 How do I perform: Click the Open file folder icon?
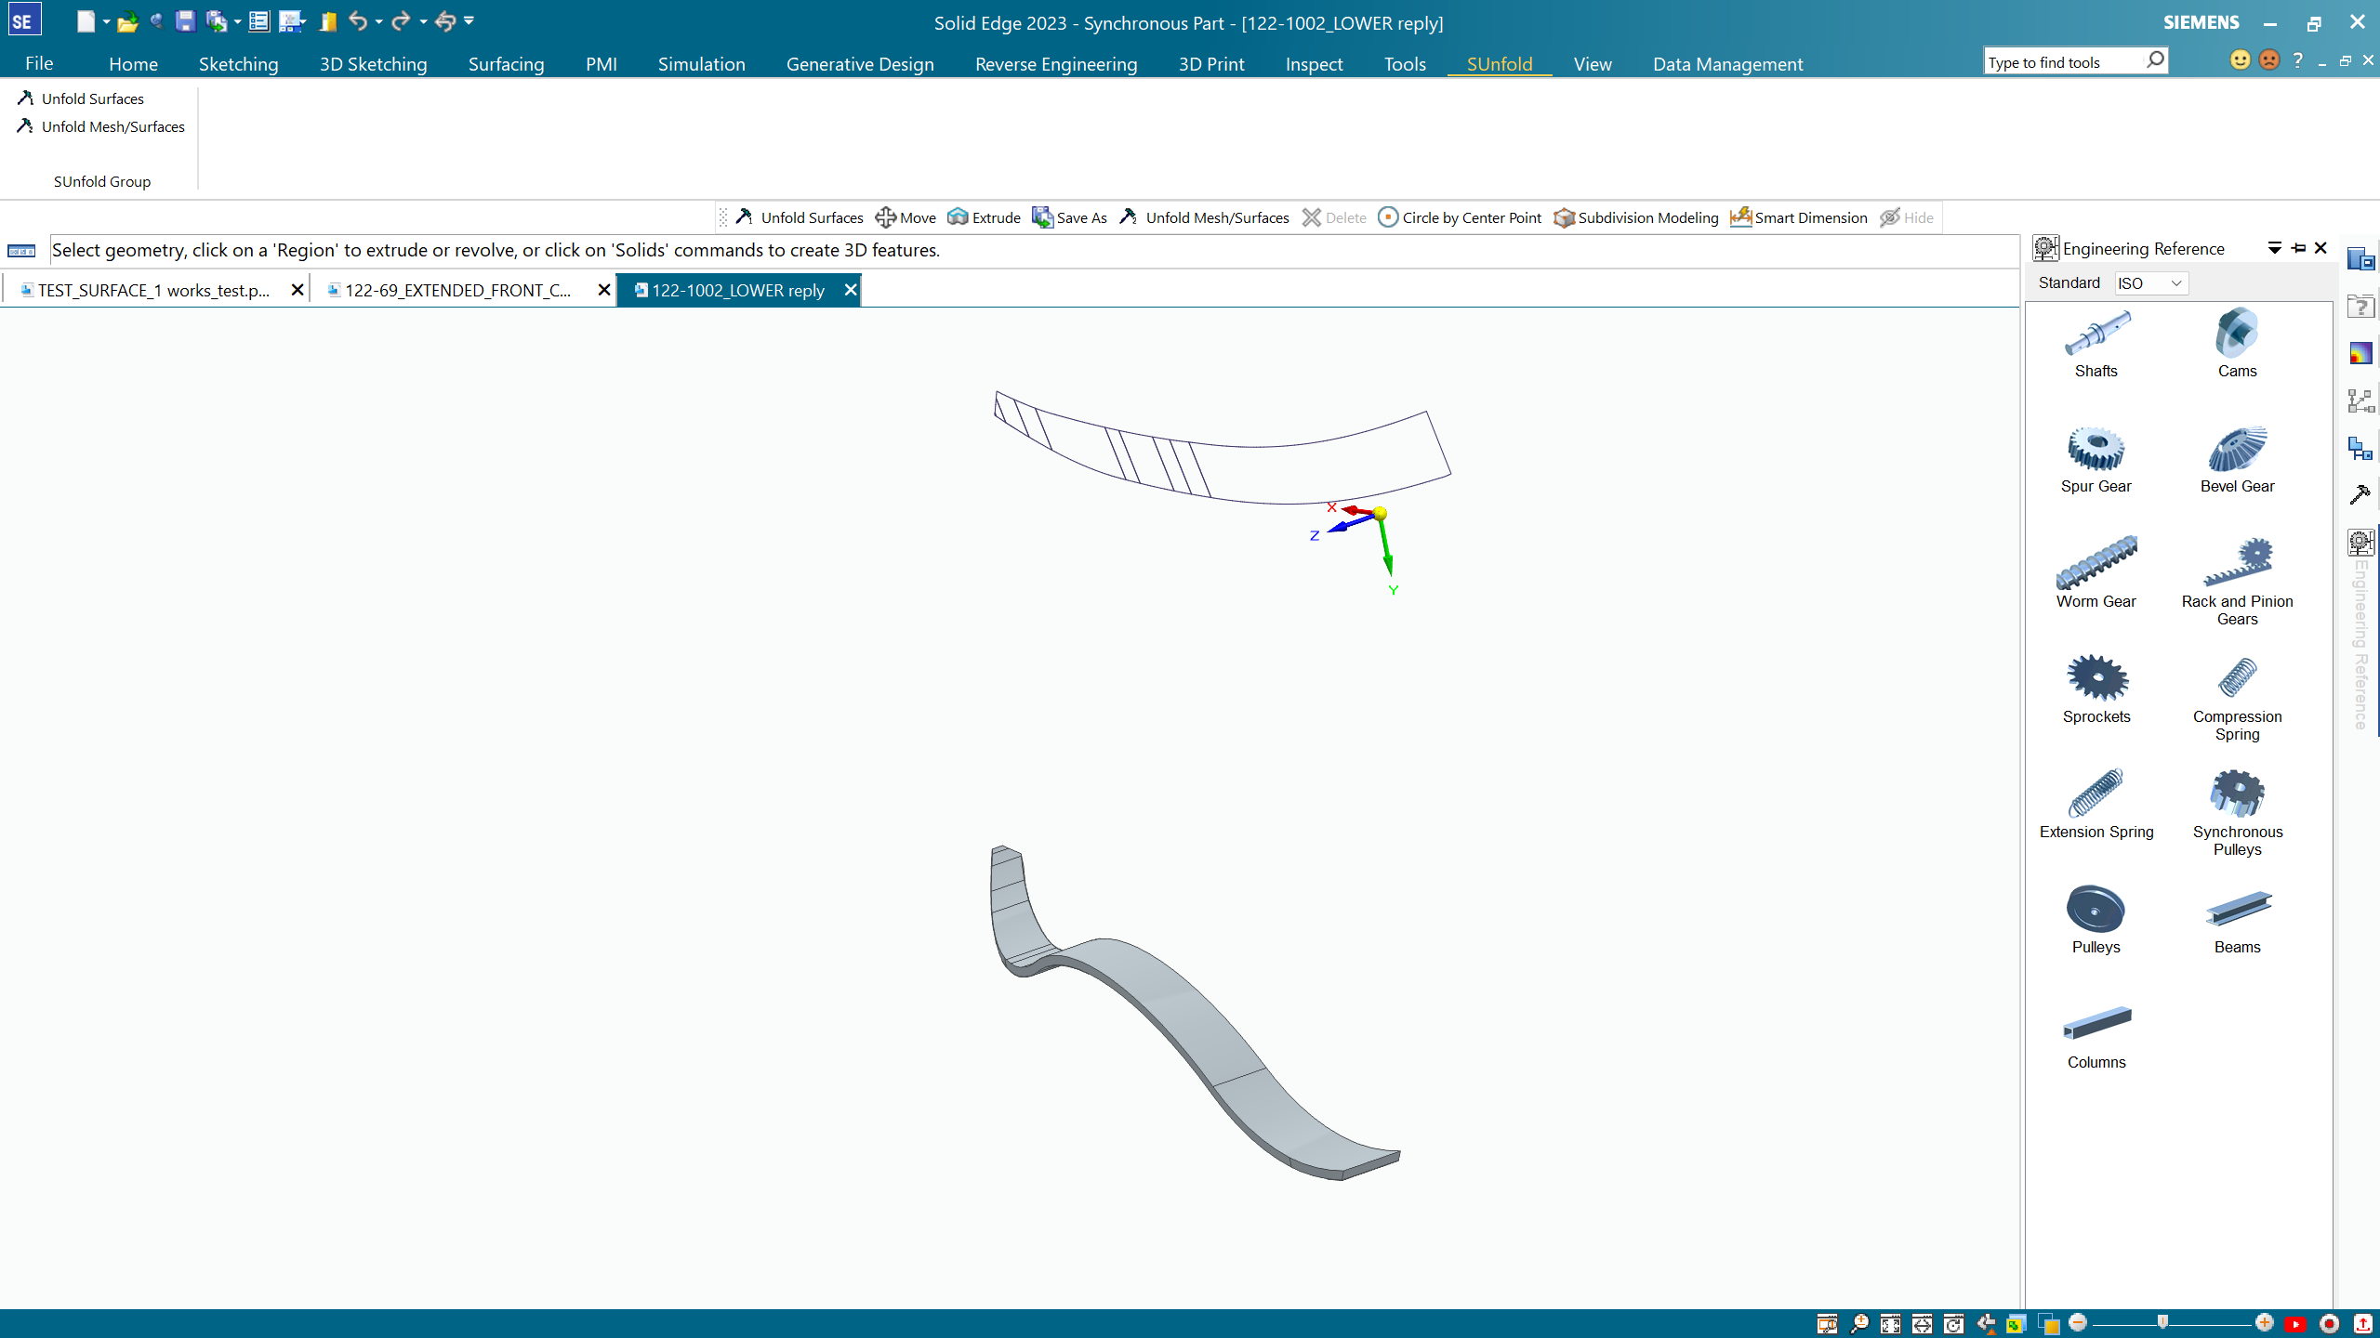[x=127, y=21]
